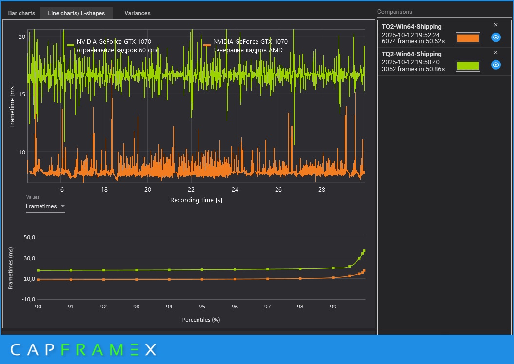The width and height of the screenshot is (514, 364).
Task: Expand the Frametimes values dropdown
Action: pyautogui.click(x=45, y=206)
